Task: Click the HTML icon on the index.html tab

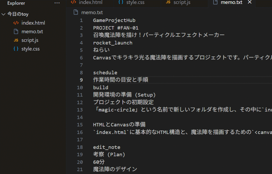Action: (x=73, y=2)
